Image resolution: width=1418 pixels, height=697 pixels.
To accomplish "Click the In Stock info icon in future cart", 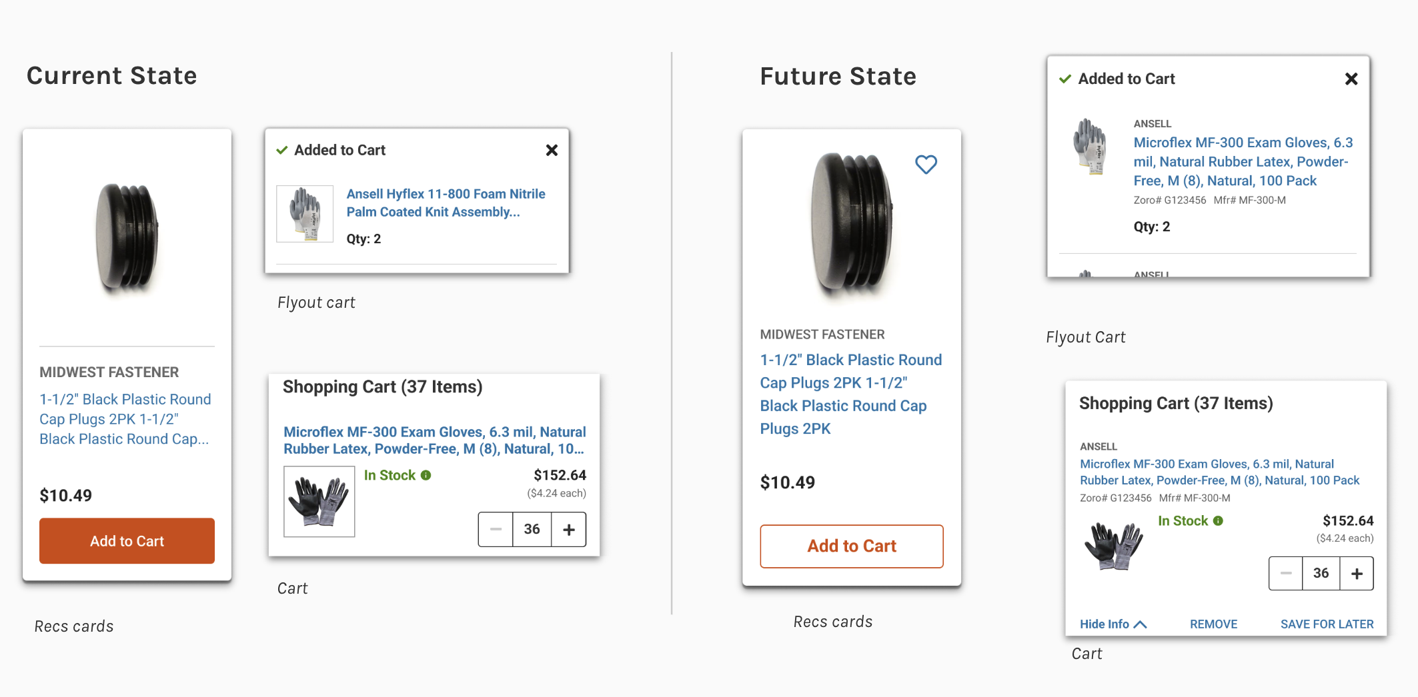I will pyautogui.click(x=1219, y=521).
